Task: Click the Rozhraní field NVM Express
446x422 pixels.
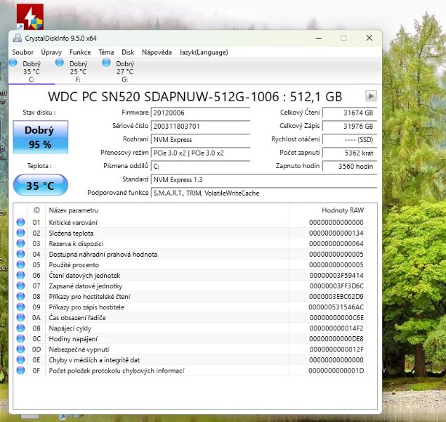Action: [200, 139]
